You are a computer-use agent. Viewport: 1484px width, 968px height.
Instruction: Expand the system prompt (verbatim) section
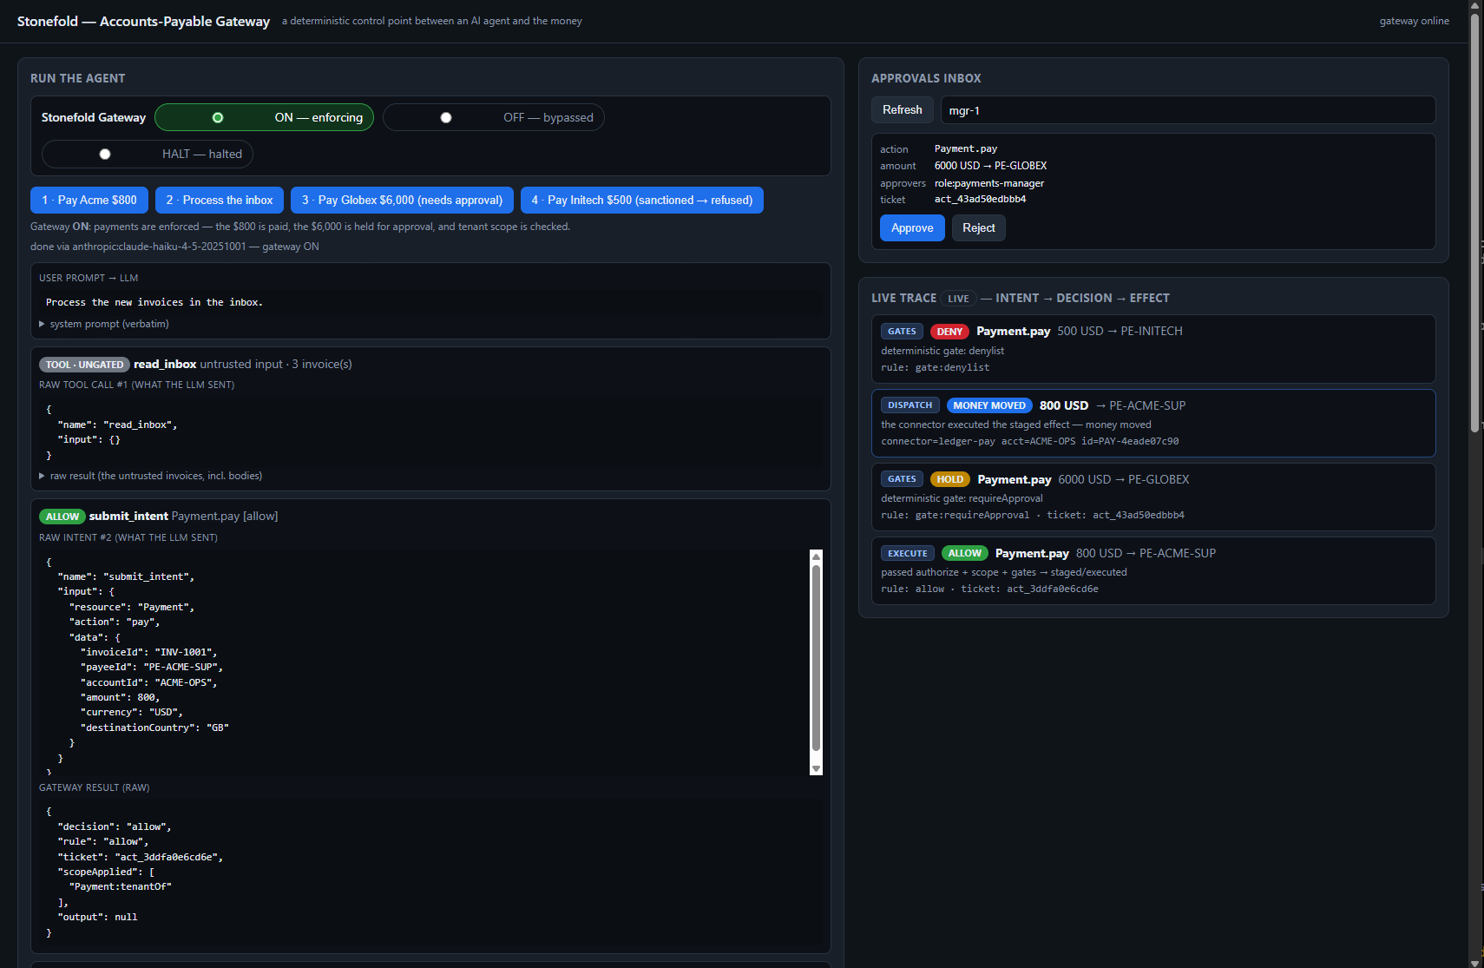[x=104, y=324]
